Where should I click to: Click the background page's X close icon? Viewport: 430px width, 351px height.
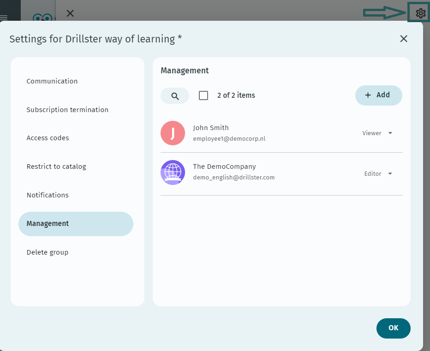[70, 13]
